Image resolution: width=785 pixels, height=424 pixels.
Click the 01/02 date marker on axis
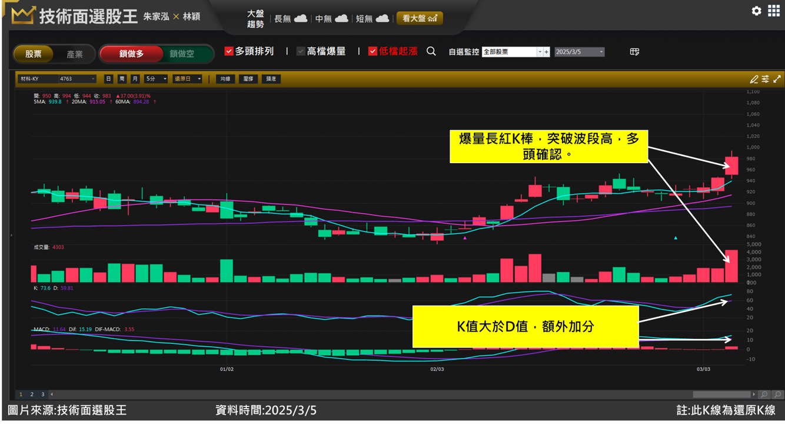[x=227, y=369]
